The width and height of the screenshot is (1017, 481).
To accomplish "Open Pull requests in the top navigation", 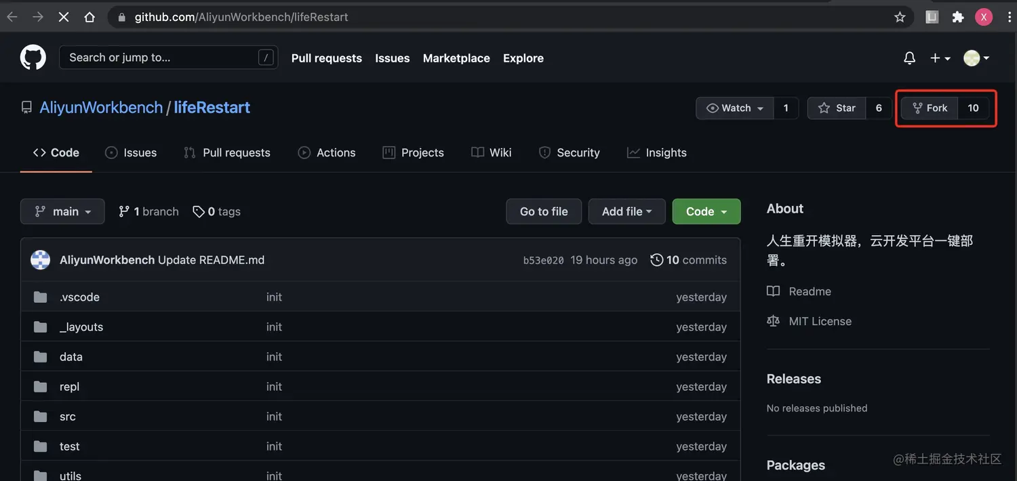I will (327, 58).
